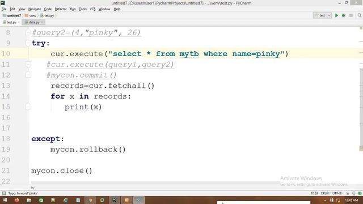Click 'mycon.rollback()' on line 19
This screenshot has height=204, width=363.
[88, 150]
